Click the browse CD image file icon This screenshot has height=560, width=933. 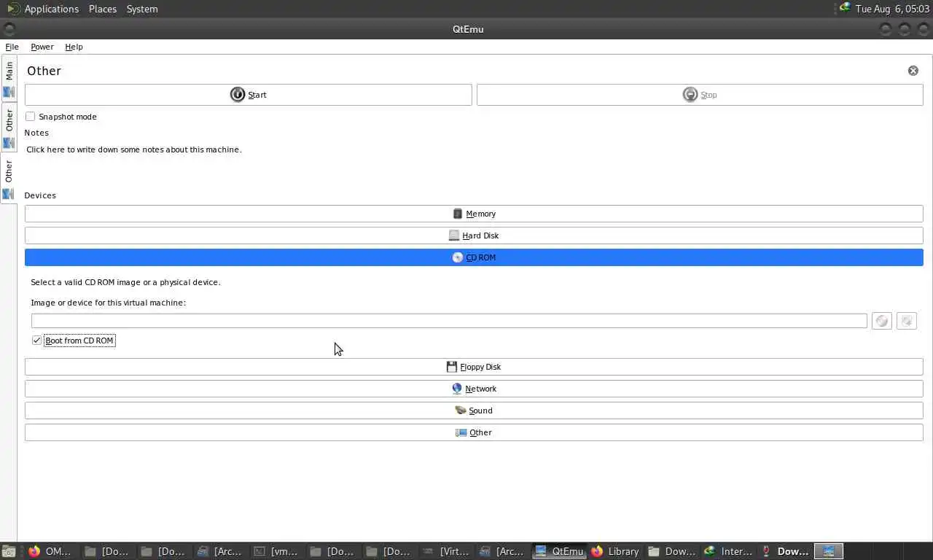click(907, 321)
